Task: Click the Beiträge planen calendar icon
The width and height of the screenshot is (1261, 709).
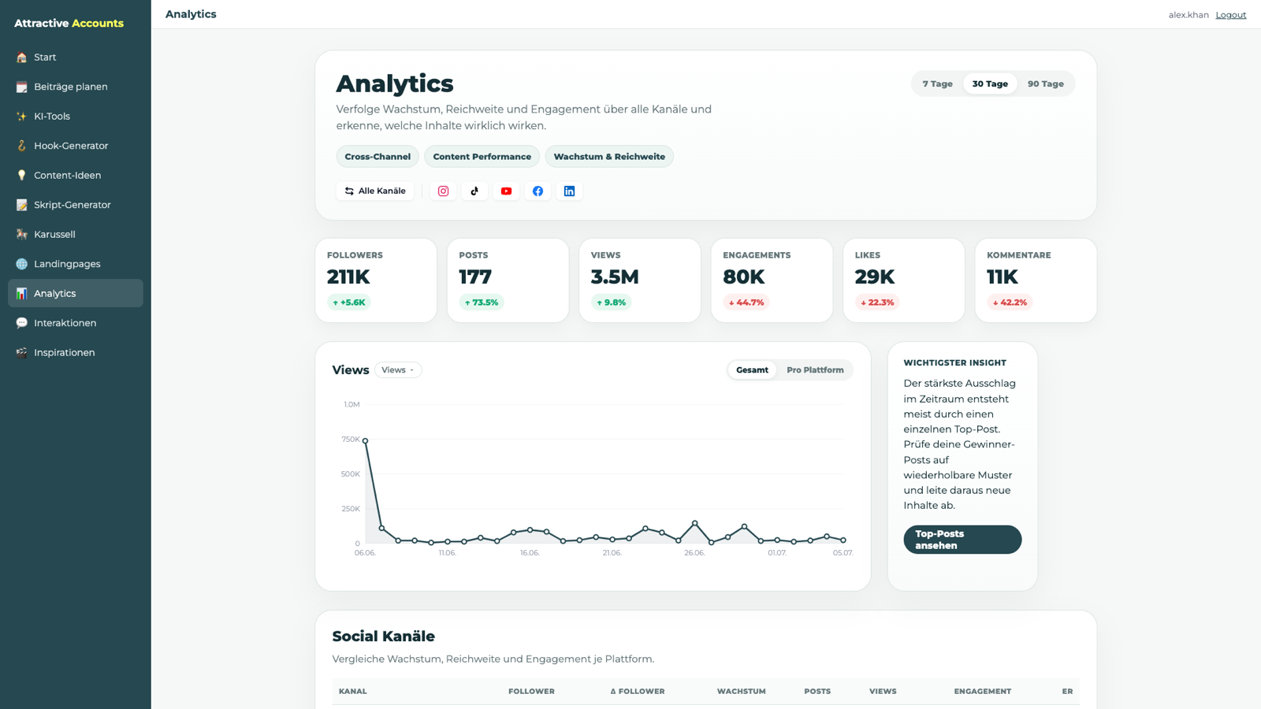Action: tap(21, 87)
